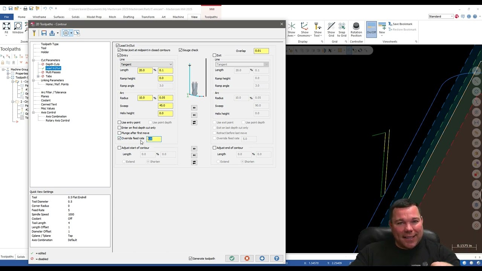This screenshot has width=482, height=271.
Task: Click the entry Sweep angle field
Action: coord(165,106)
